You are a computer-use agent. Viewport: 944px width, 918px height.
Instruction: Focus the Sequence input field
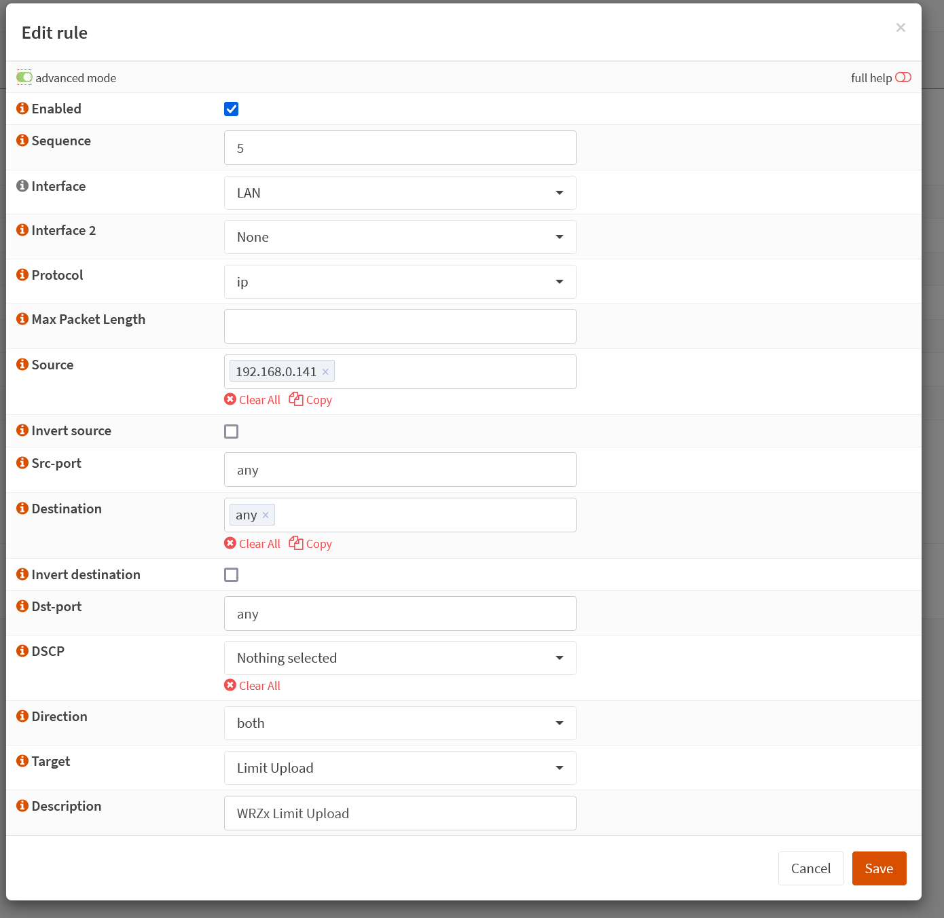pyautogui.click(x=400, y=147)
